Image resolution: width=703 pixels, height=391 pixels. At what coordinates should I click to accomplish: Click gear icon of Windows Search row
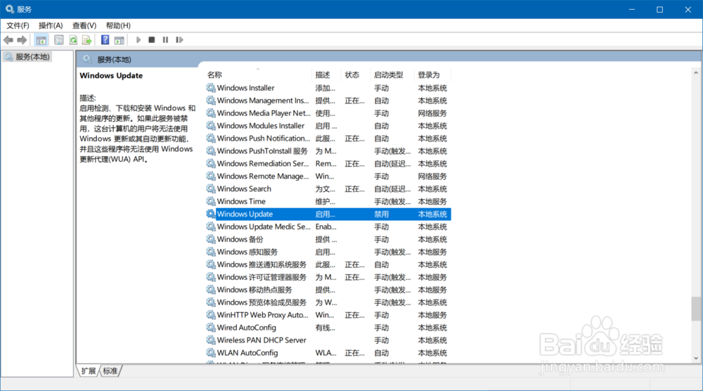211,188
